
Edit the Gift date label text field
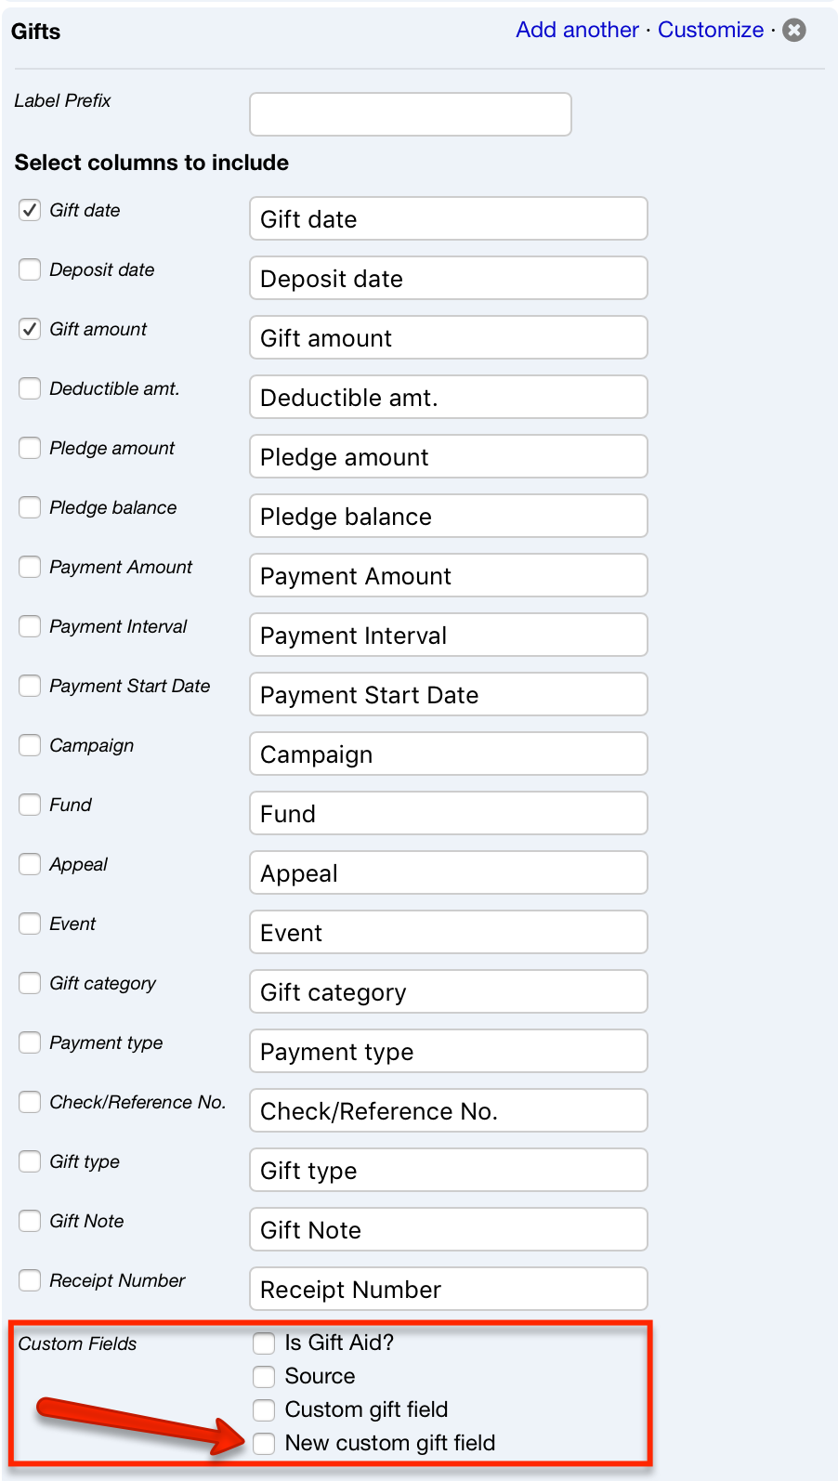[448, 218]
